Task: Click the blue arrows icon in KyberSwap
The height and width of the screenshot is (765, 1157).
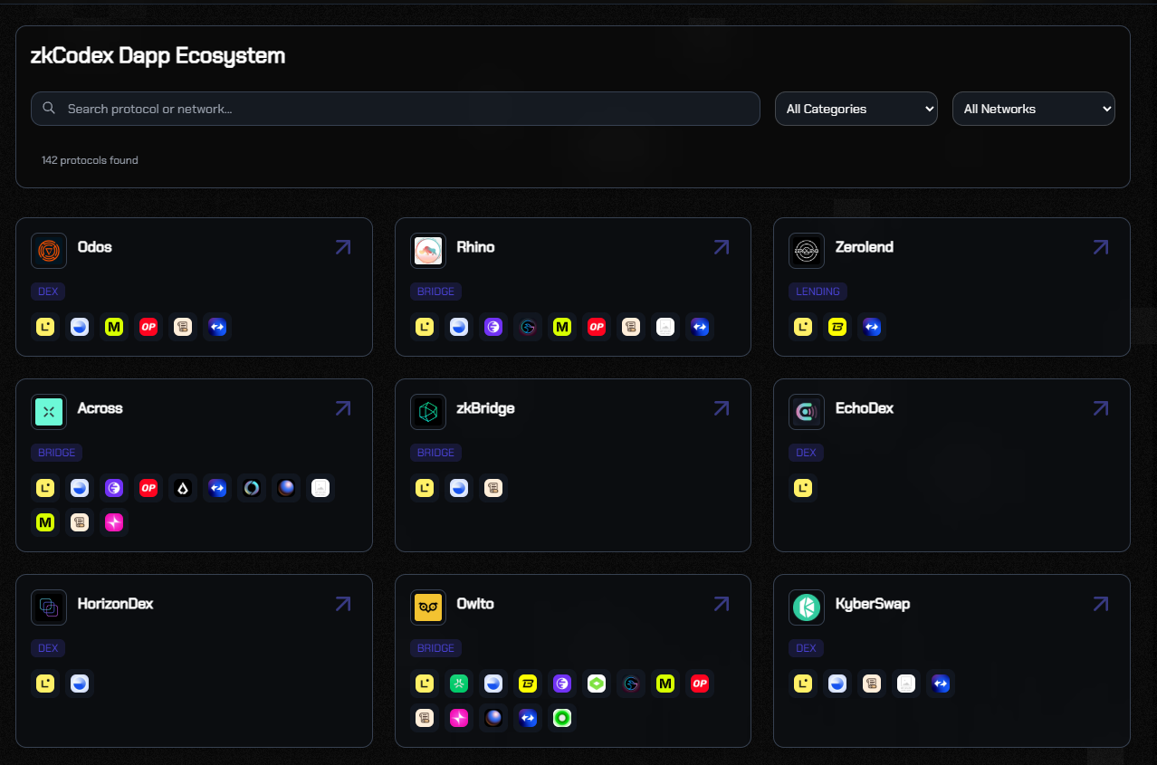Action: tap(941, 684)
